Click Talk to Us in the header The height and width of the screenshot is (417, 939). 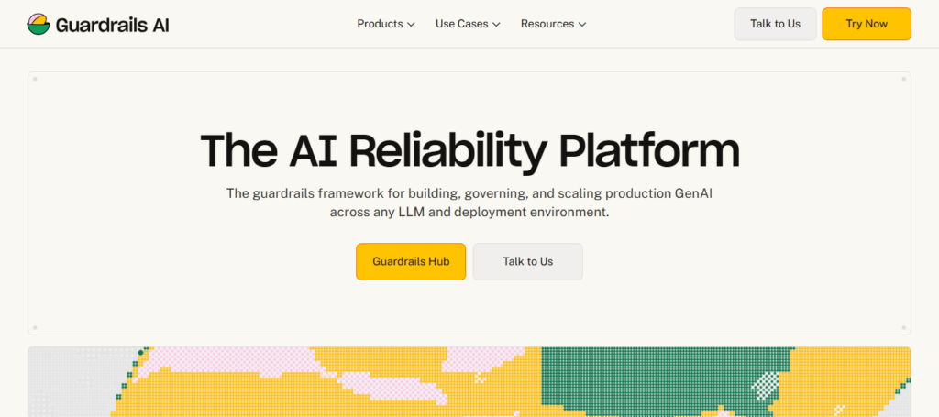click(775, 24)
